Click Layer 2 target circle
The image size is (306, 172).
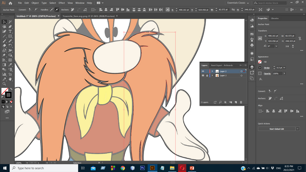click(241, 71)
